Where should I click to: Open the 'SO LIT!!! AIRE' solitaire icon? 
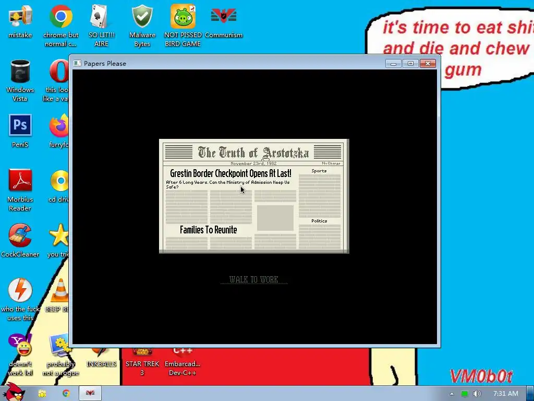[101, 26]
